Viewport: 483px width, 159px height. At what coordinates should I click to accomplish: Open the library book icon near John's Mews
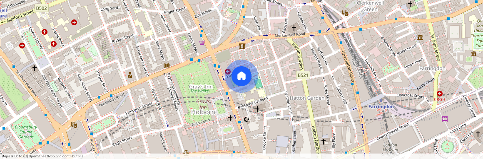coord(166,65)
